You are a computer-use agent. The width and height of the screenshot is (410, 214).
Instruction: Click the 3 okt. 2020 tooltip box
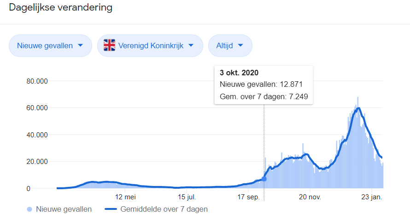264,85
